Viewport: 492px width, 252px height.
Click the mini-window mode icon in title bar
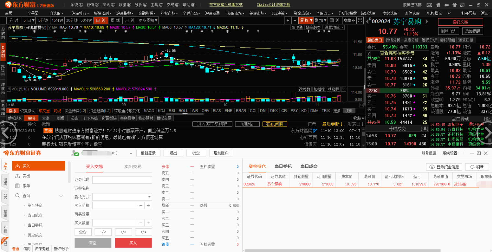click(462, 5)
